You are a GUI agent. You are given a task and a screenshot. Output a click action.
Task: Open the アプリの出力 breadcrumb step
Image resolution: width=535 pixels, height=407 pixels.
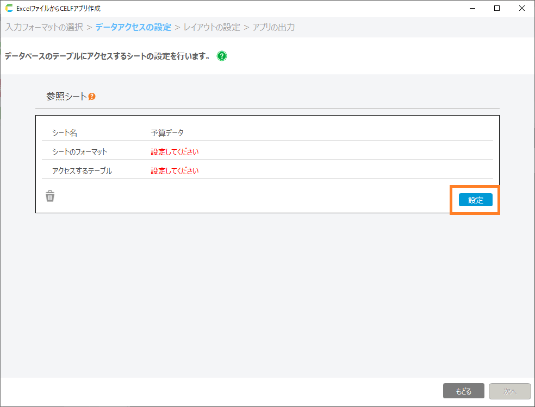tap(273, 27)
